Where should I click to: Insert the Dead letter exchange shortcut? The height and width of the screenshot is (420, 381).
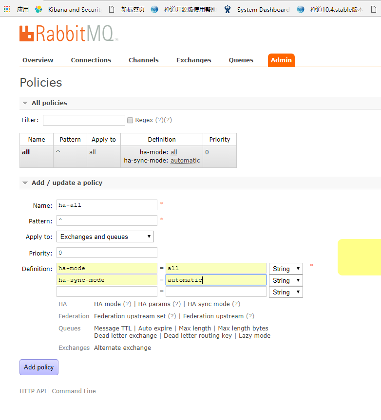[126, 336]
